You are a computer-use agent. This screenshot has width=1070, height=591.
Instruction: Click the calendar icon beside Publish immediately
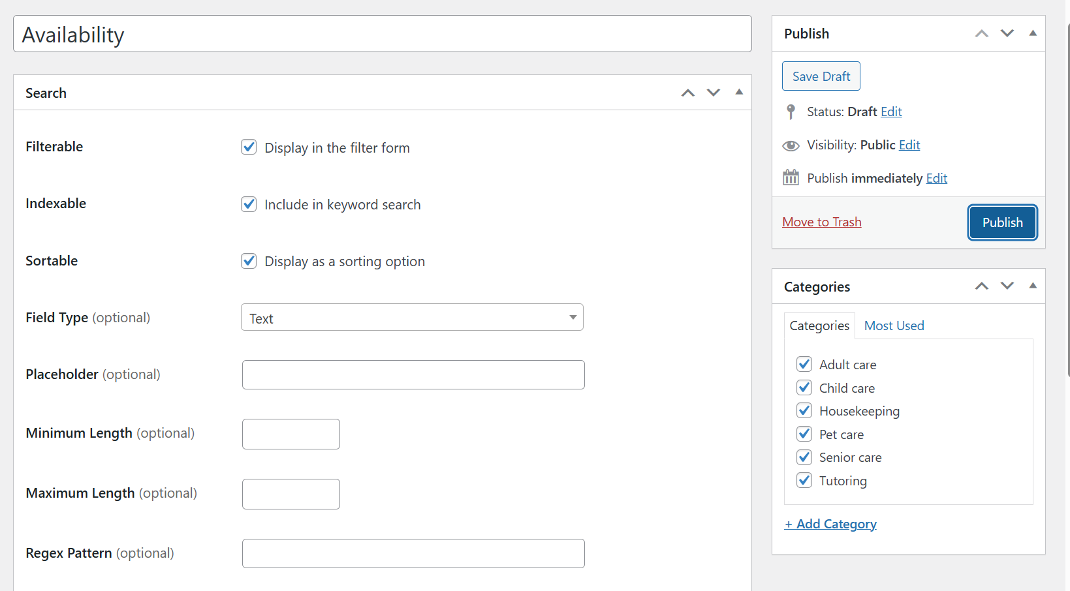tap(791, 177)
